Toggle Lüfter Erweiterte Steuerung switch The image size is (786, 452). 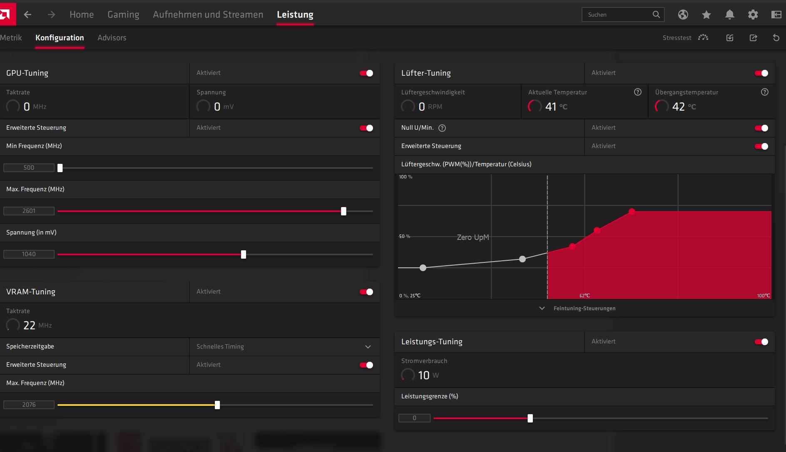761,146
